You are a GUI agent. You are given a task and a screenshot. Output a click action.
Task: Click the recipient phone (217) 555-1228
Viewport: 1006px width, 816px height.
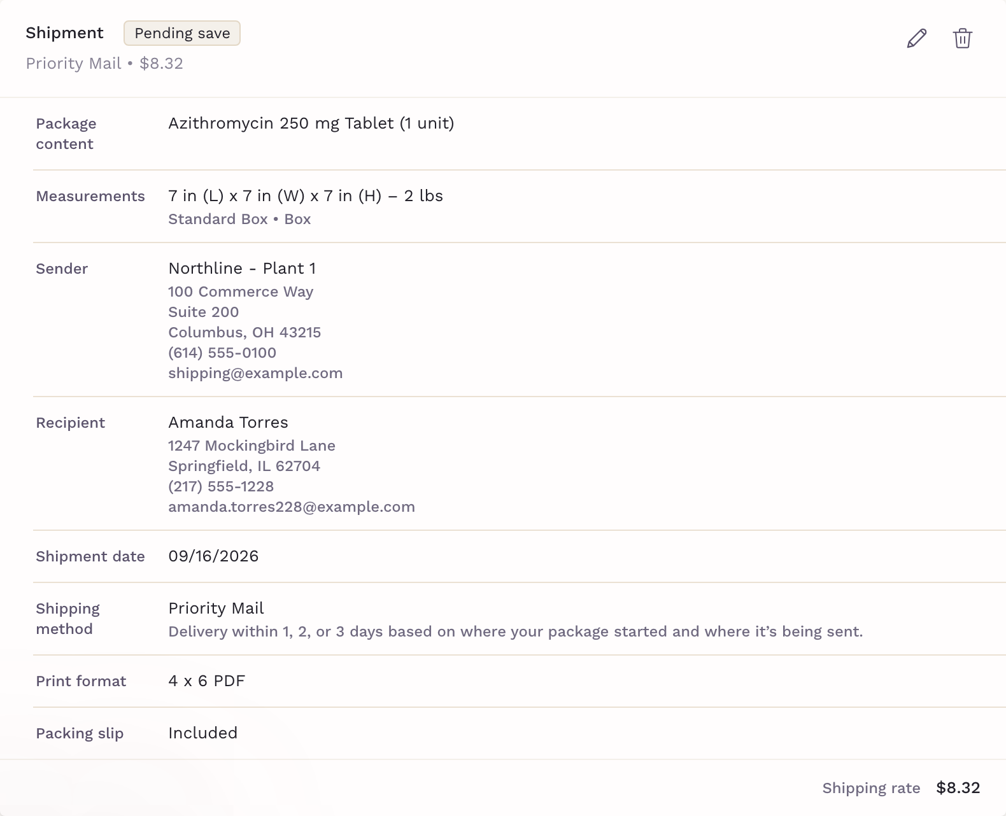point(221,486)
